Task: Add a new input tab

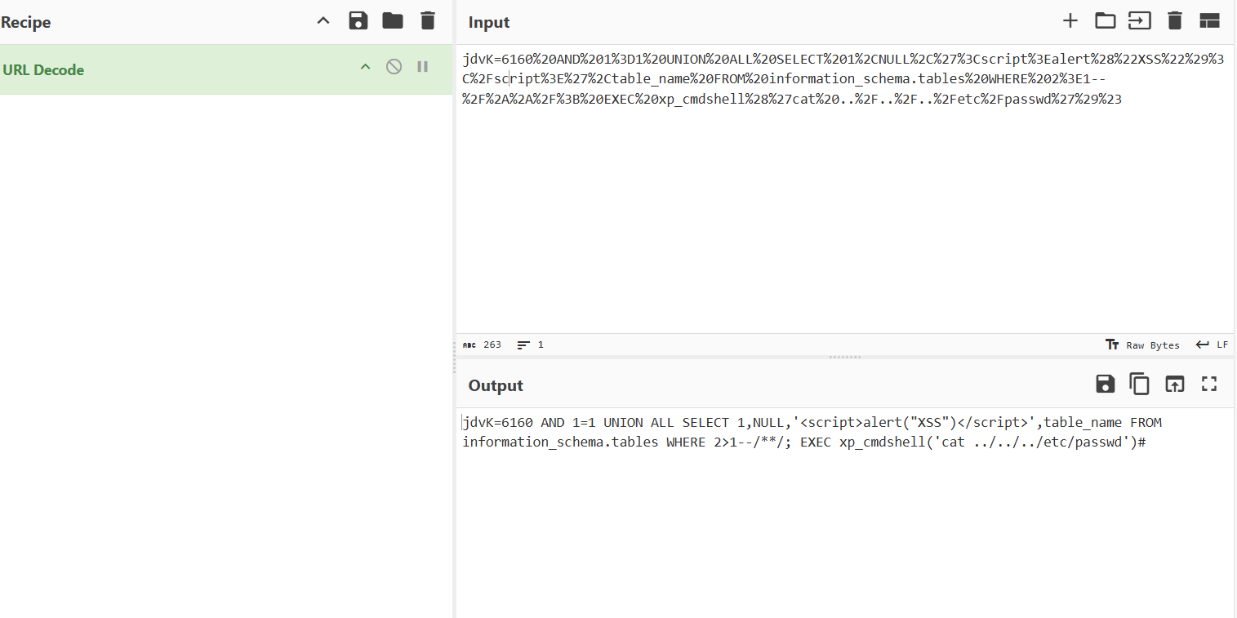Action: [x=1070, y=21]
